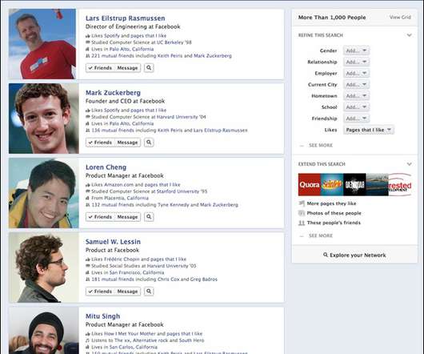The height and width of the screenshot is (354, 424).
Task: Open UC Berkeley link on Lars Rasmussen card
Action: pos(174,42)
